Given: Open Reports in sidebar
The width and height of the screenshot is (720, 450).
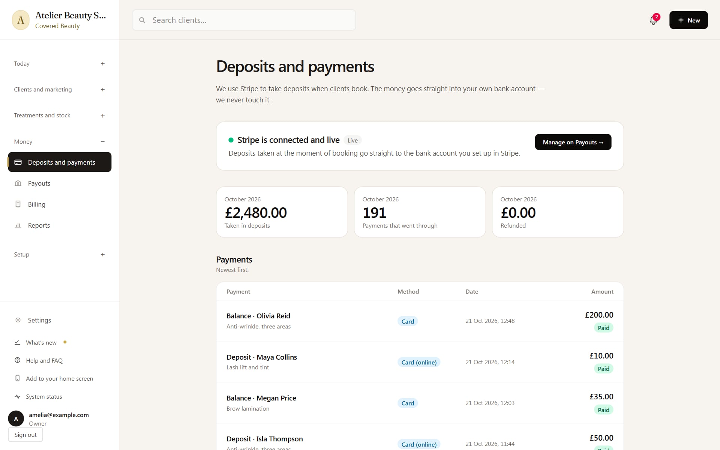Looking at the screenshot, I should pyautogui.click(x=60, y=225).
